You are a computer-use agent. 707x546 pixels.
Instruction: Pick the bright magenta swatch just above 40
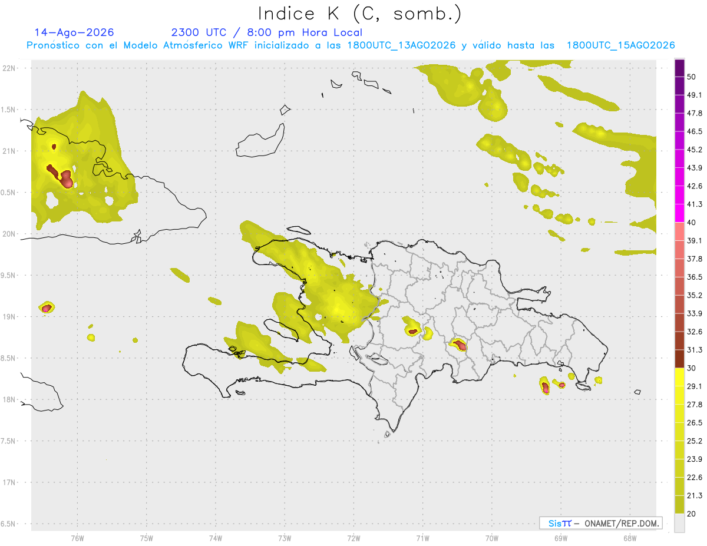point(679,213)
